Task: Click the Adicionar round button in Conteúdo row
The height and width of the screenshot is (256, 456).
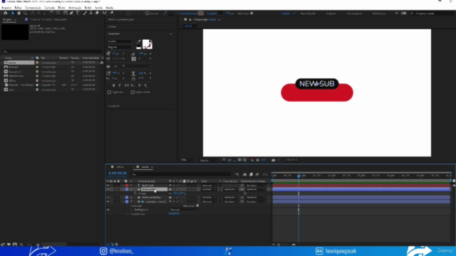Action: coord(197,206)
